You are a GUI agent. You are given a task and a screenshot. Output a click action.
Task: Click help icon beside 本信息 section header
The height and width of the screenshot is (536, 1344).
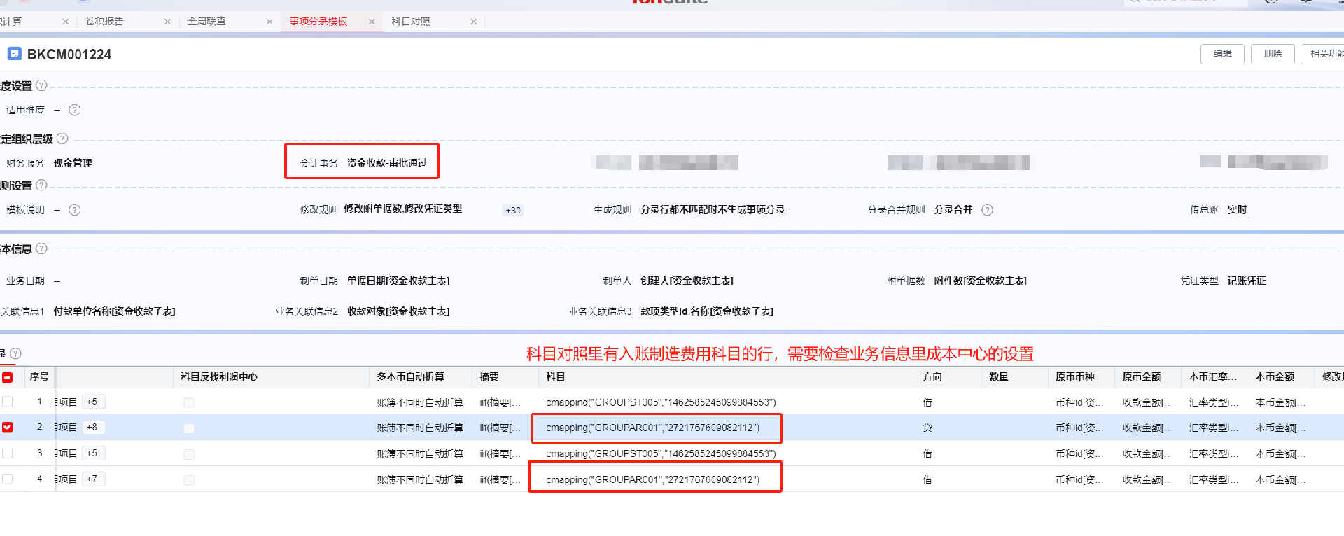tap(41, 248)
